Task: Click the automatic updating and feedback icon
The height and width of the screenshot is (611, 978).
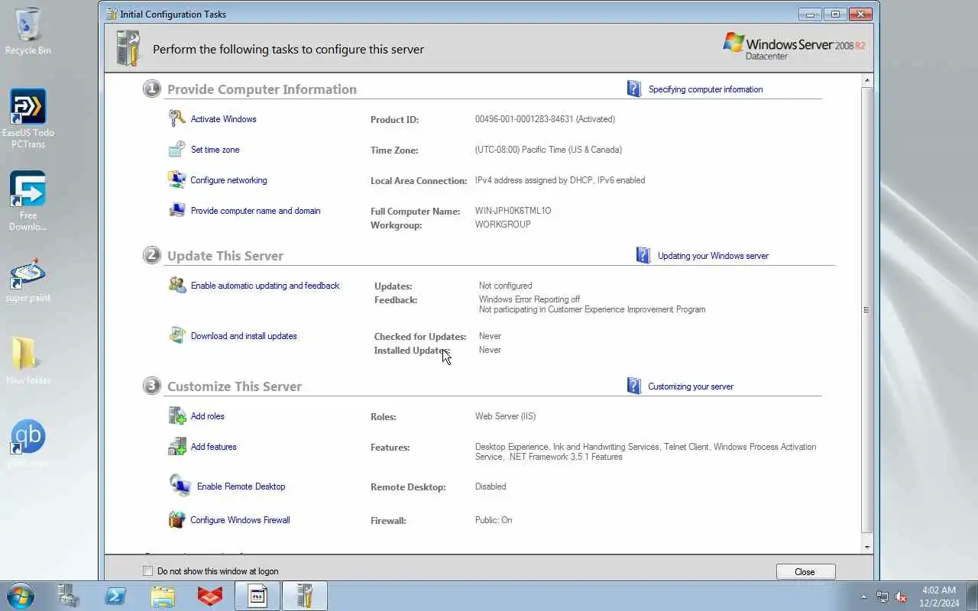Action: [177, 285]
